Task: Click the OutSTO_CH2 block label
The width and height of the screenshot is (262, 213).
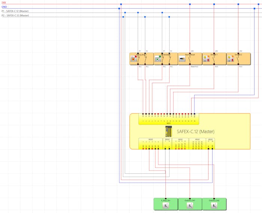Action: [x=214, y=200]
